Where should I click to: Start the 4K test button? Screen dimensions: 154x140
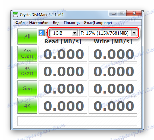pyautogui.click(x=27, y=106)
